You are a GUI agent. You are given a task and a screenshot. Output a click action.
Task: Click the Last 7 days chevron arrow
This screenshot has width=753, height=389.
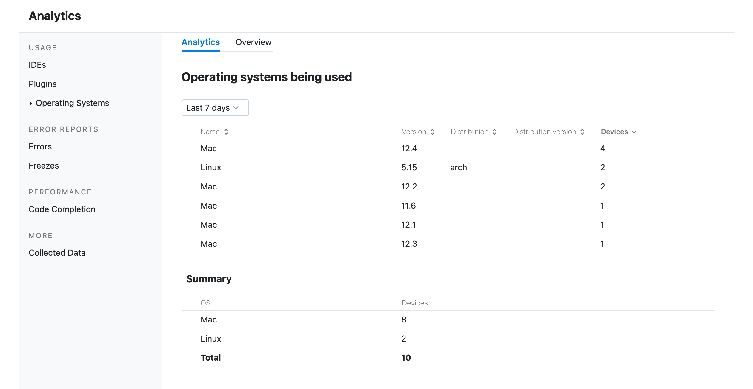coord(237,108)
